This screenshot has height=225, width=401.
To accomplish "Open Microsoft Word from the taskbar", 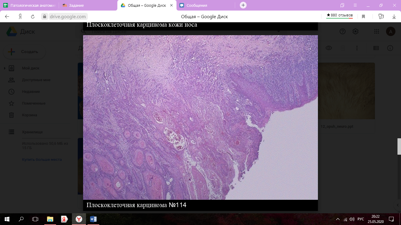I will tap(93, 219).
